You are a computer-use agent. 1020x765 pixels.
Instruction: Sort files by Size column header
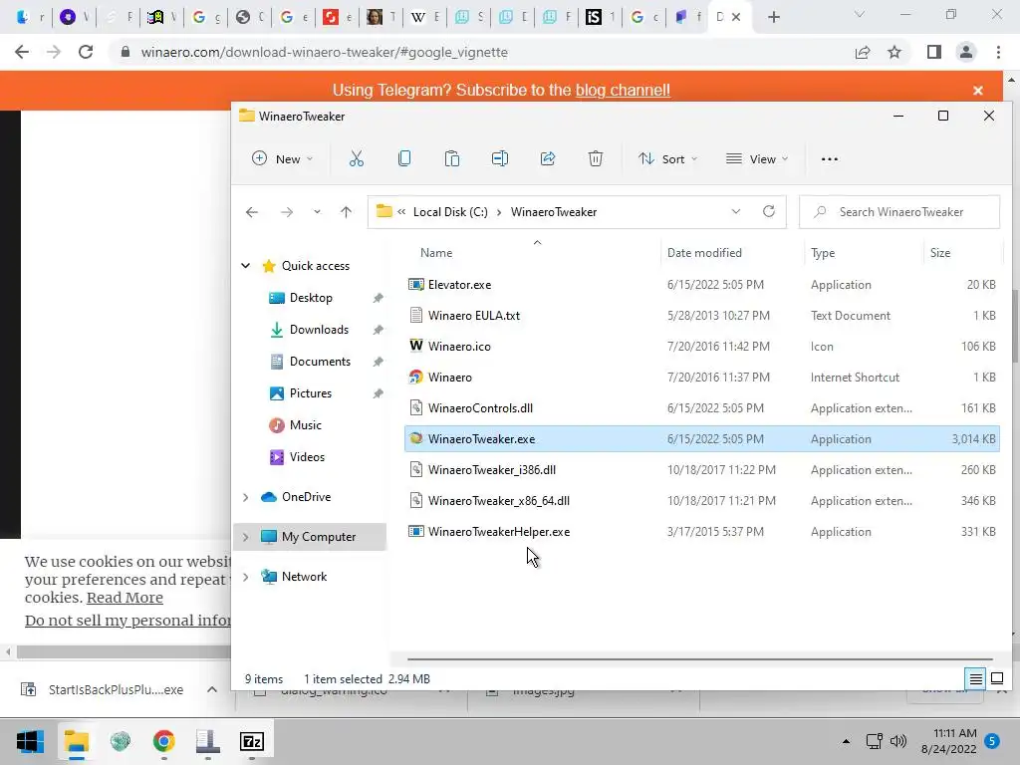[x=940, y=253]
